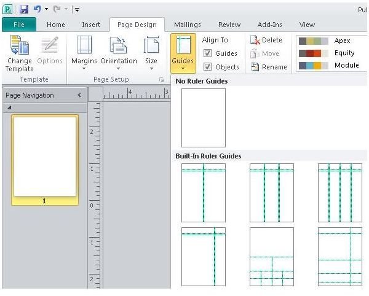The image size is (369, 296).
Task: Expand the Orientation dropdown arrow
Action: [118, 69]
